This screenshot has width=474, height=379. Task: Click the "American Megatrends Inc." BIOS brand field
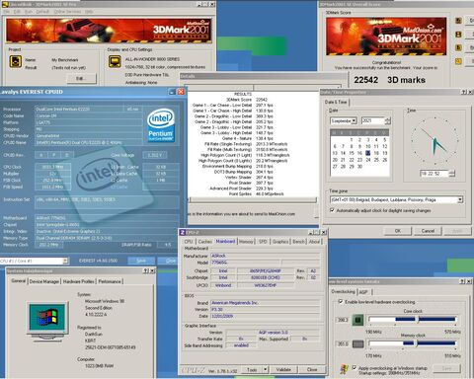click(265, 303)
